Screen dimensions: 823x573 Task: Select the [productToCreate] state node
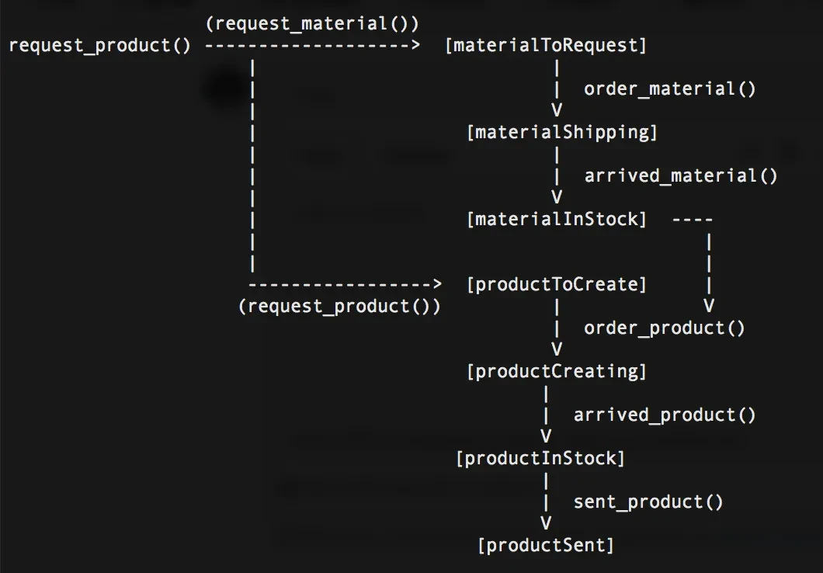(x=557, y=284)
